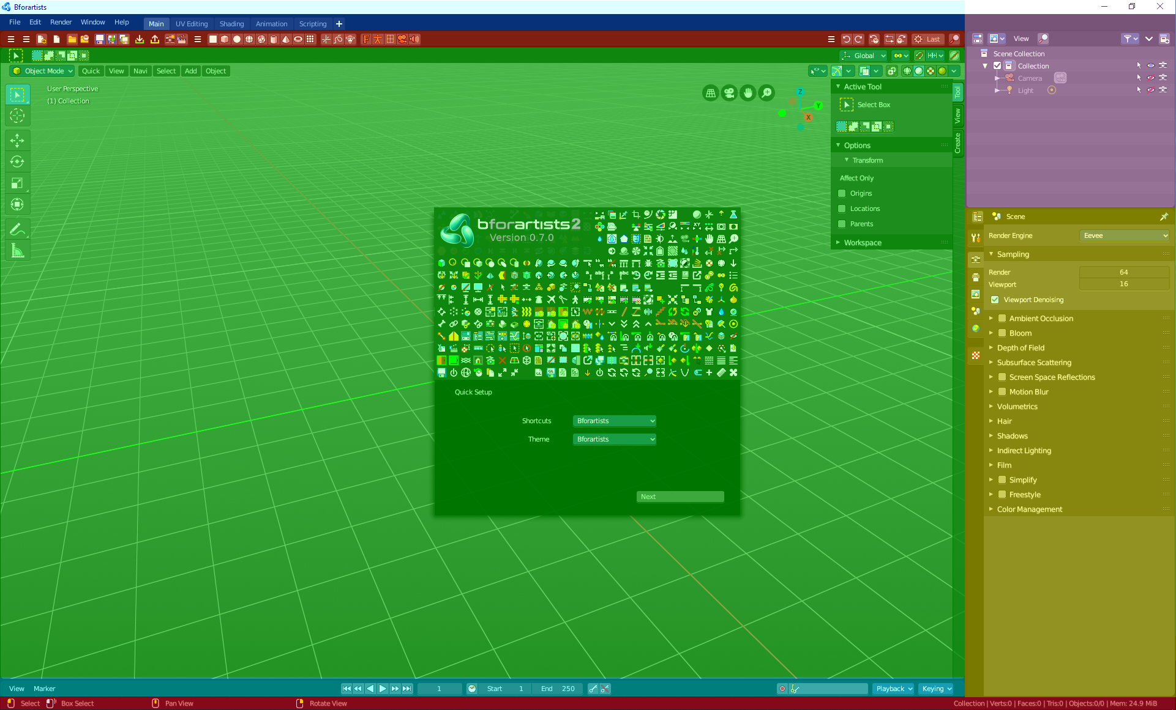
Task: Open the Shortcuts dropdown in Quick Setup
Action: pos(615,421)
